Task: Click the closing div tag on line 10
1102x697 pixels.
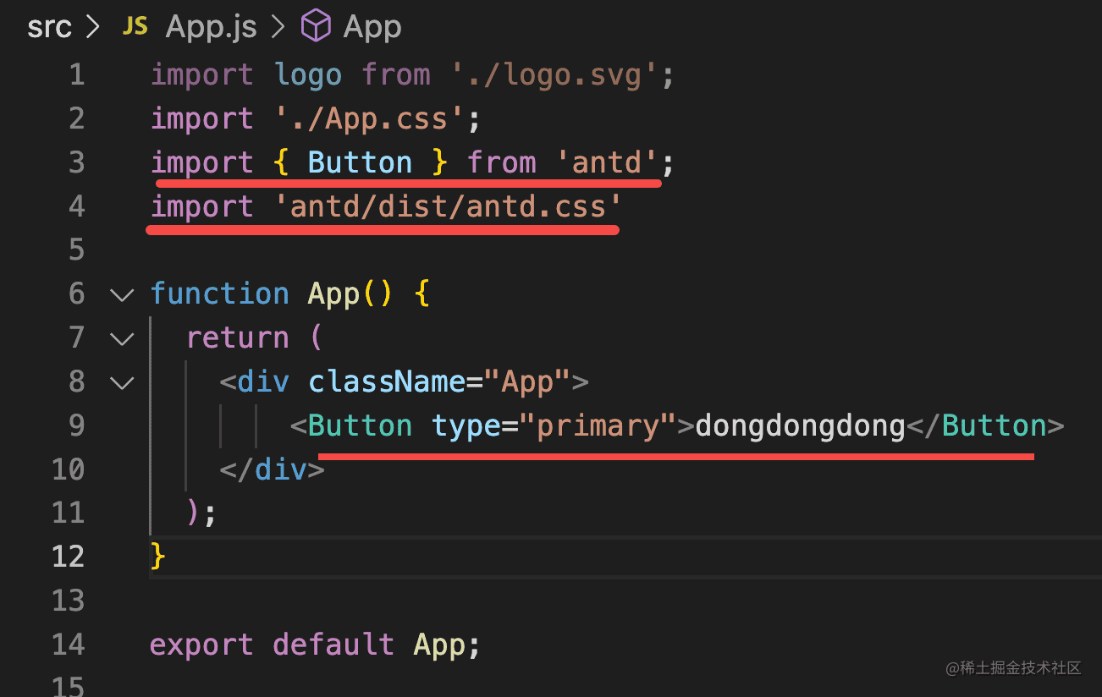Action: click(273, 469)
